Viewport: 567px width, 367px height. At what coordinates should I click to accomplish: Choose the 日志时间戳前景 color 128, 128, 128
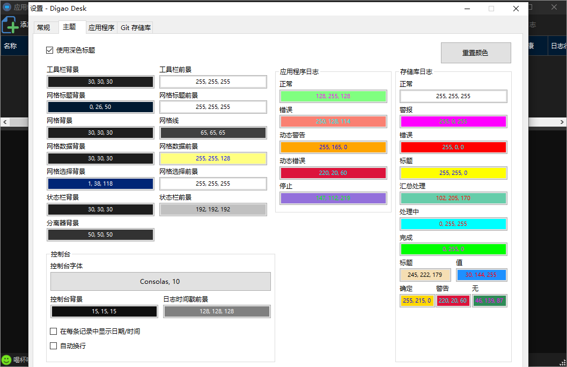click(x=217, y=311)
